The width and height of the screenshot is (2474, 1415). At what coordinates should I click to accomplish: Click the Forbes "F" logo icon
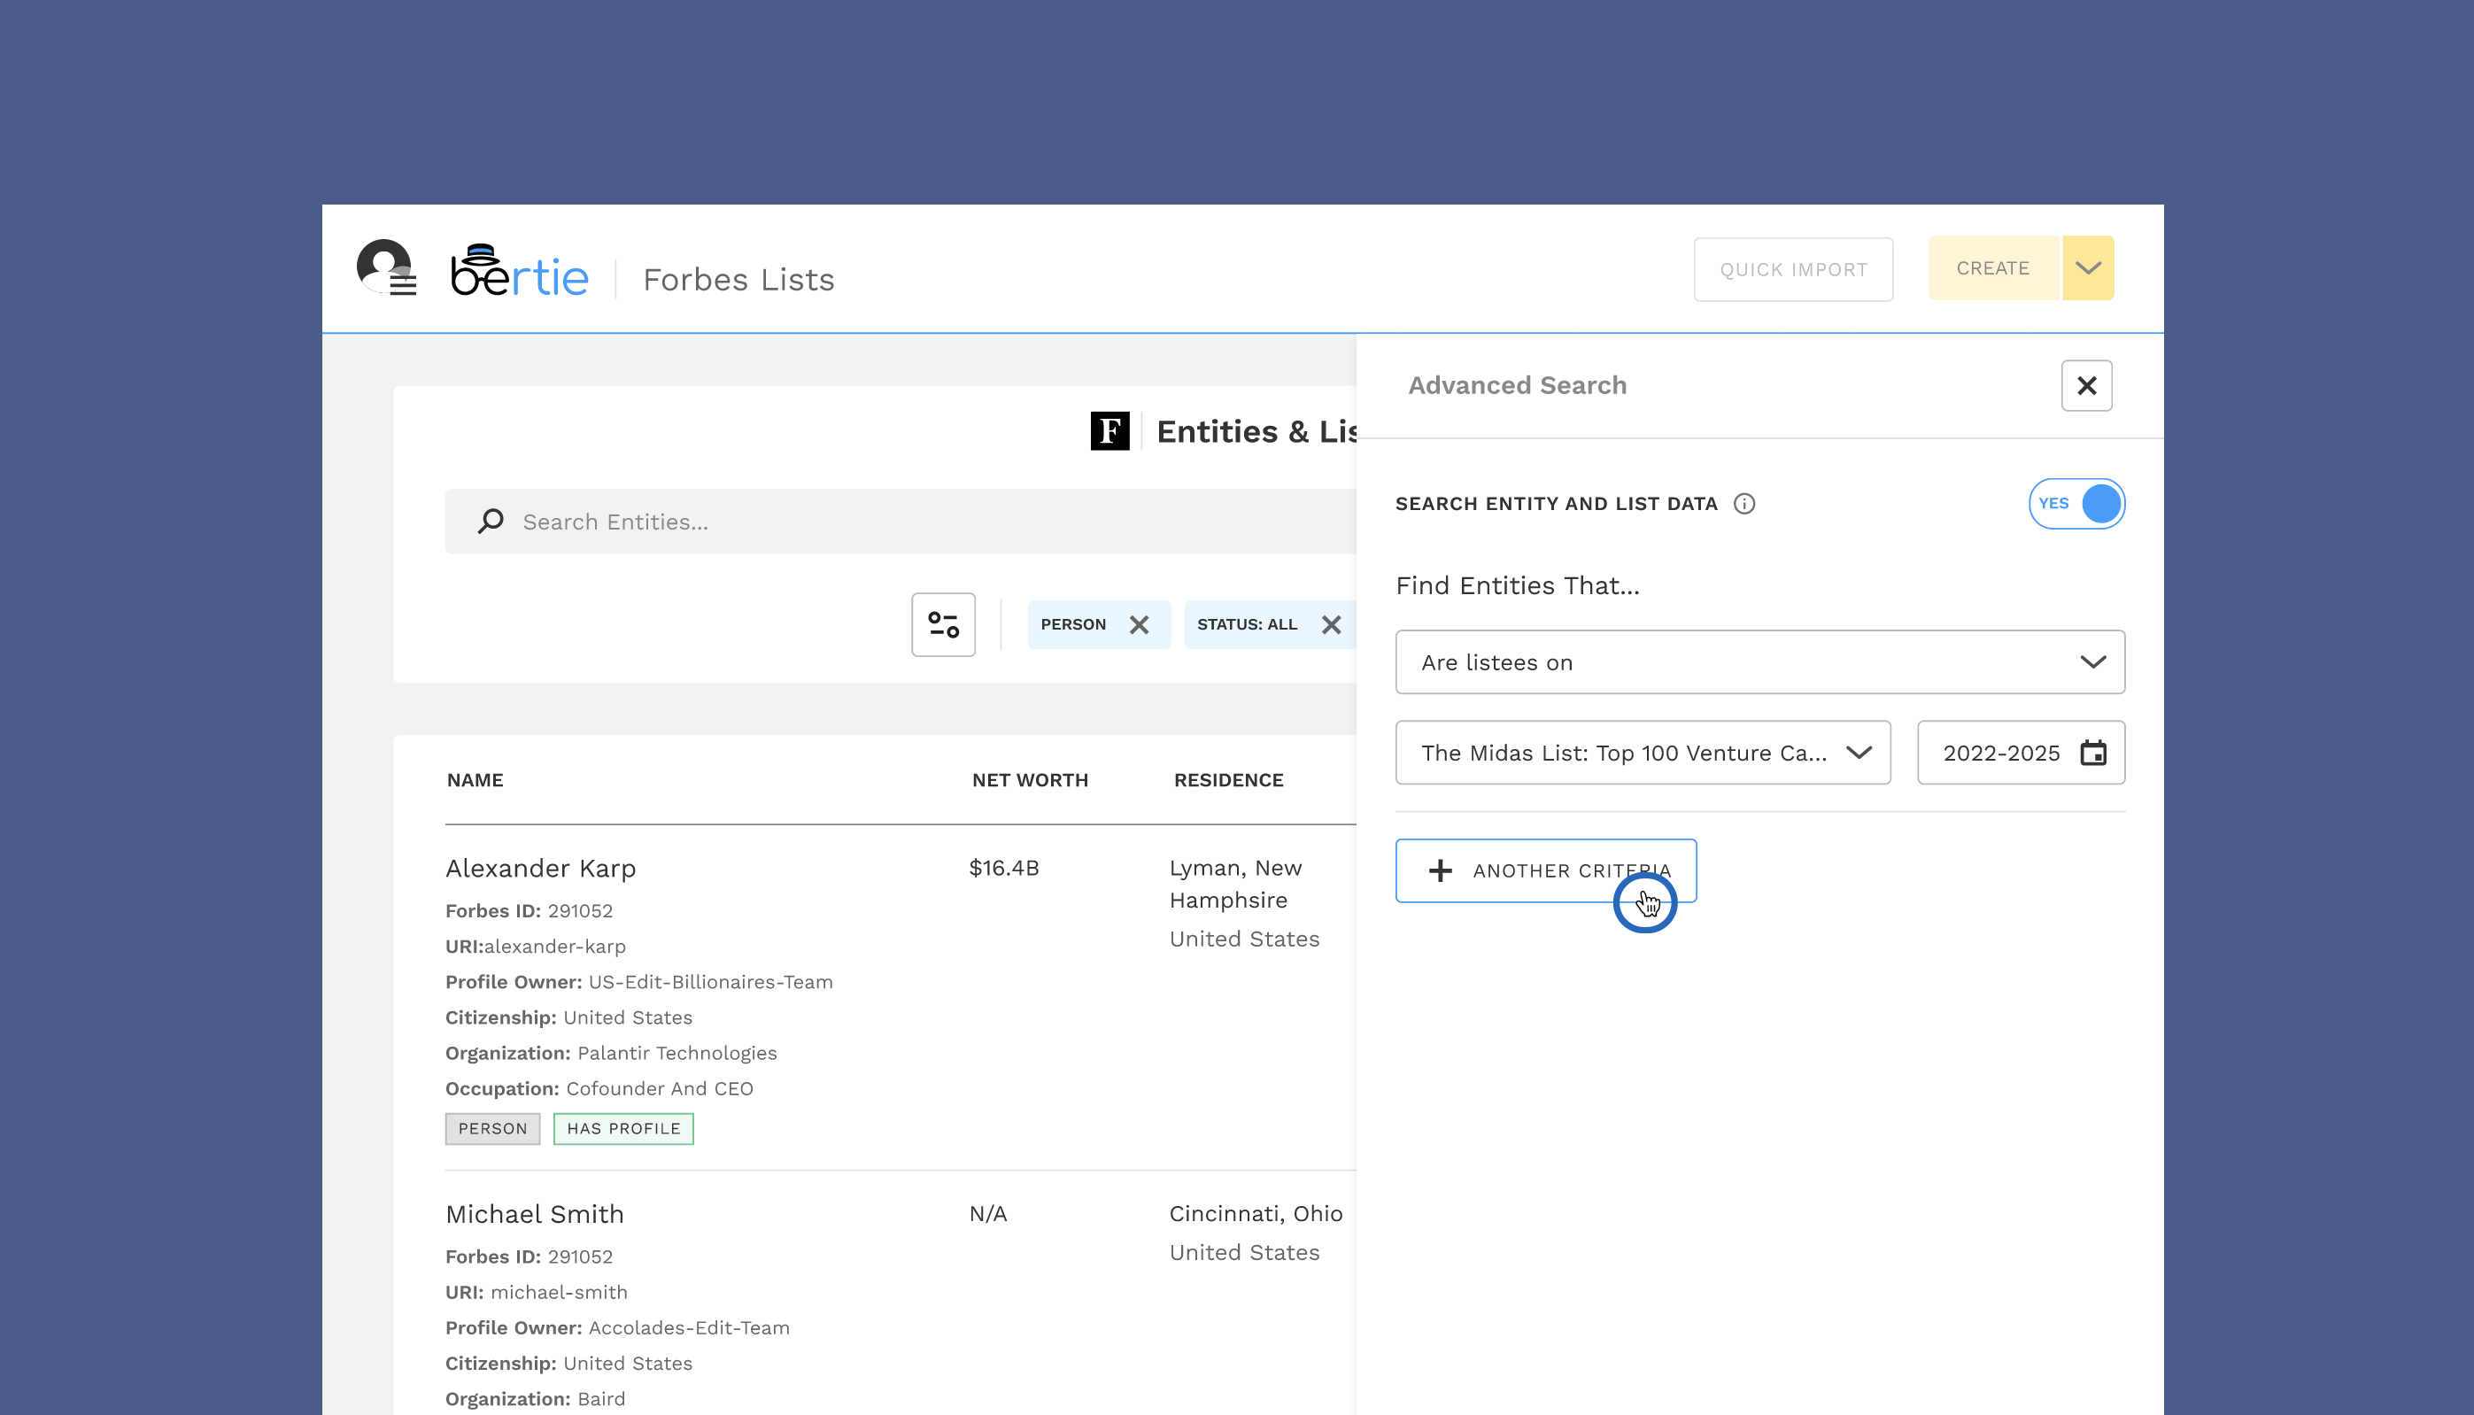tap(1109, 430)
